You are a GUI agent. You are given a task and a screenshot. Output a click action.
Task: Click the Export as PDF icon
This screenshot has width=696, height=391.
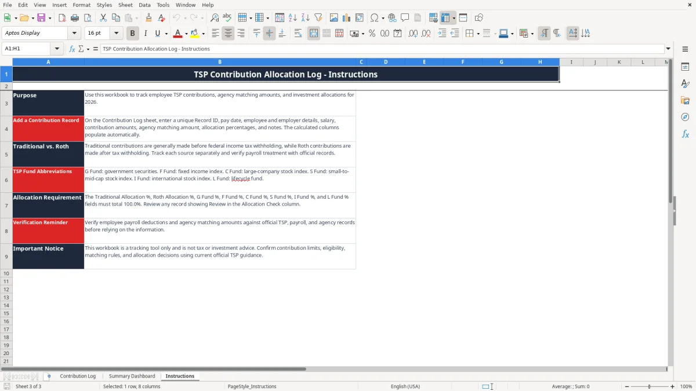click(62, 18)
